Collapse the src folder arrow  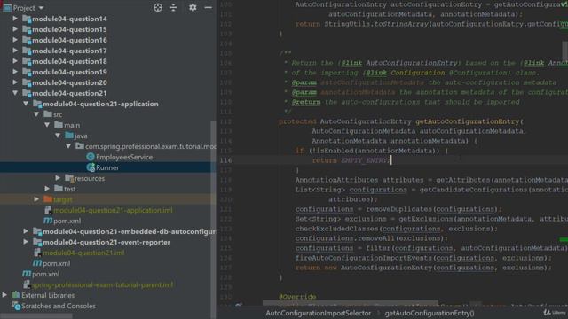pos(36,114)
